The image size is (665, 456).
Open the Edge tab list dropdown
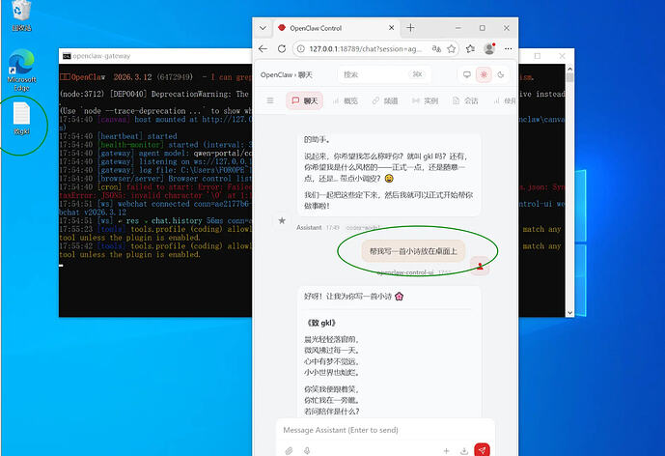[263, 28]
